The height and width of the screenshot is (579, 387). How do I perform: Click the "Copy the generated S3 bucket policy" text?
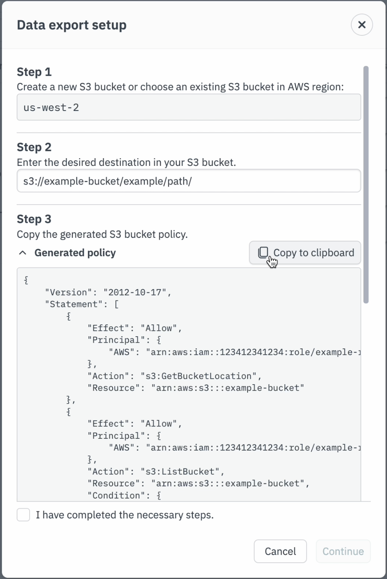(102, 235)
